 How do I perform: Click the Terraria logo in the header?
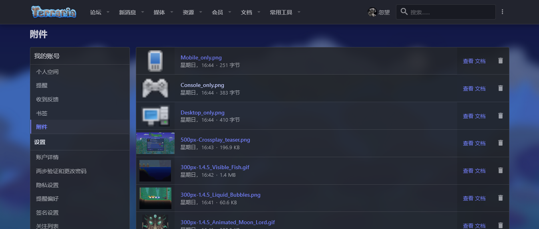pos(54,12)
